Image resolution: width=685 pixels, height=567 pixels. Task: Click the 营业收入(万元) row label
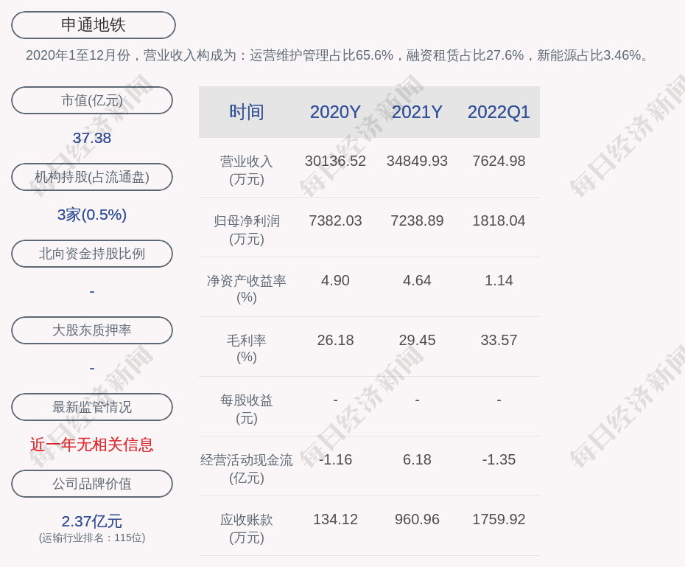coord(247,170)
